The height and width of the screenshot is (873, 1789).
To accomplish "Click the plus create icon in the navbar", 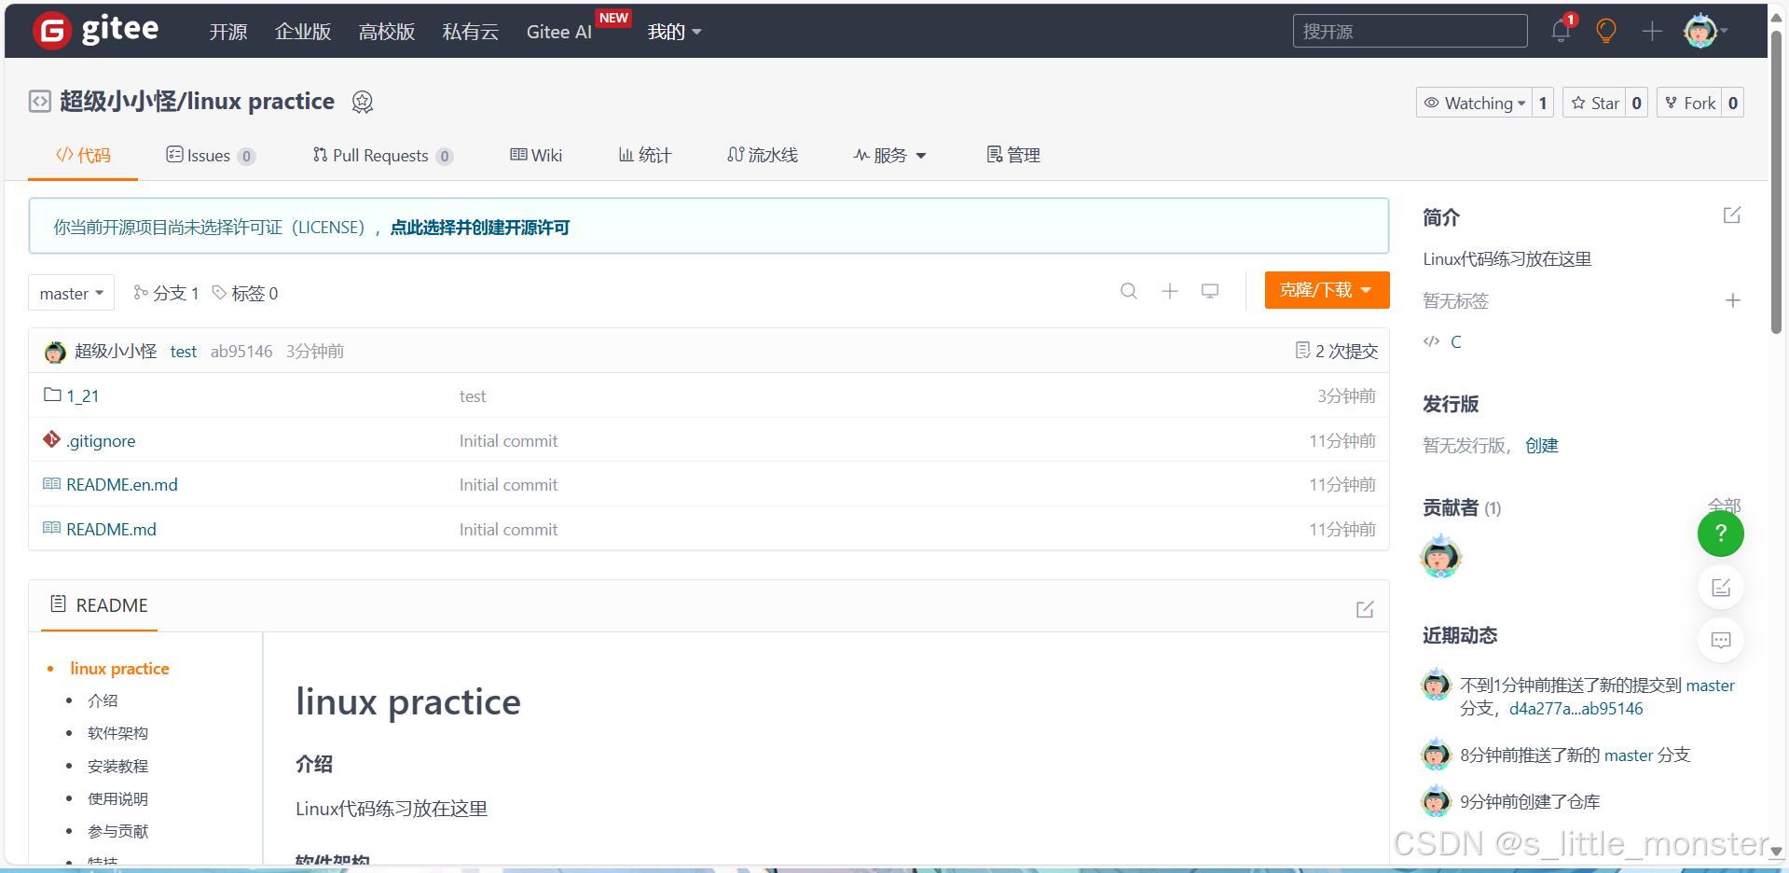I will coord(1650,31).
